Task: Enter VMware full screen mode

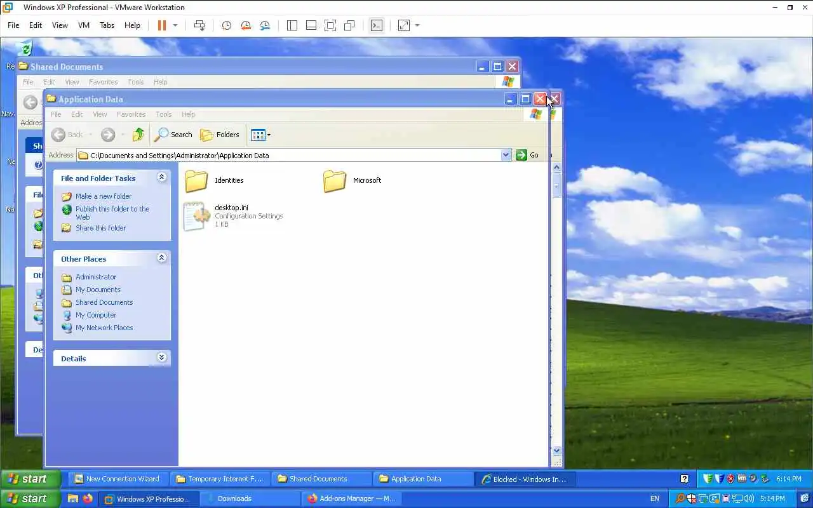Action: click(x=330, y=25)
